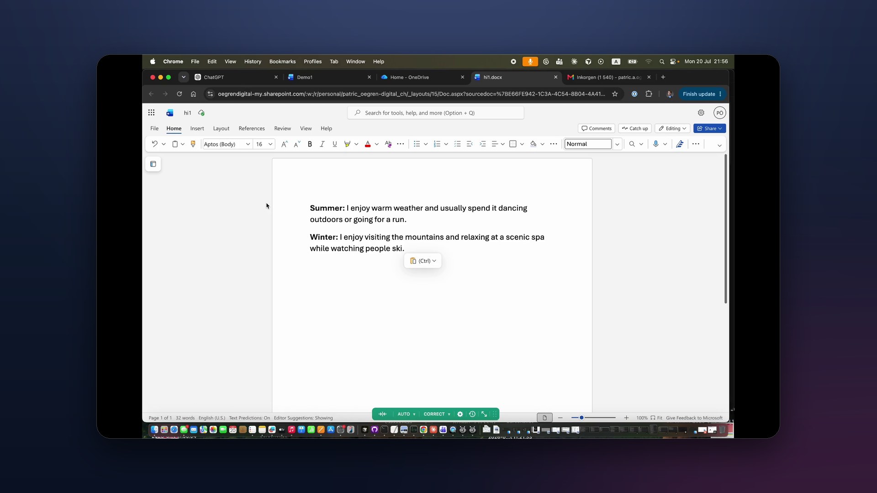877x493 pixels.
Task: Apply Italic formatting
Action: (x=322, y=144)
